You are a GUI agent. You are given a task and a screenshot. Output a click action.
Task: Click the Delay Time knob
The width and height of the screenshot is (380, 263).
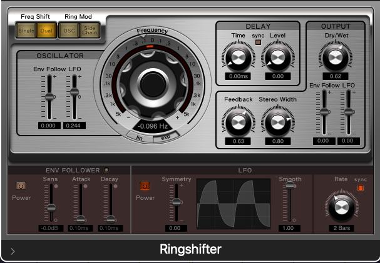[x=239, y=57]
